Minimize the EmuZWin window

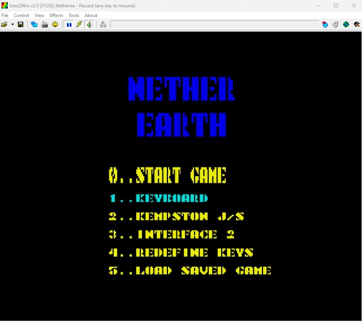[318, 6]
